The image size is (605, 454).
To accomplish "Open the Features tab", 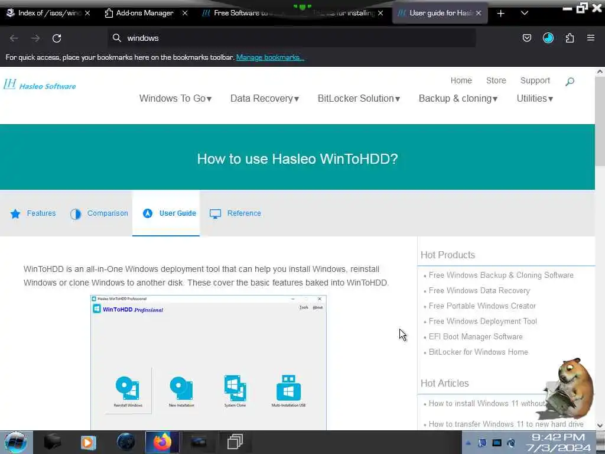I will pyautogui.click(x=33, y=213).
